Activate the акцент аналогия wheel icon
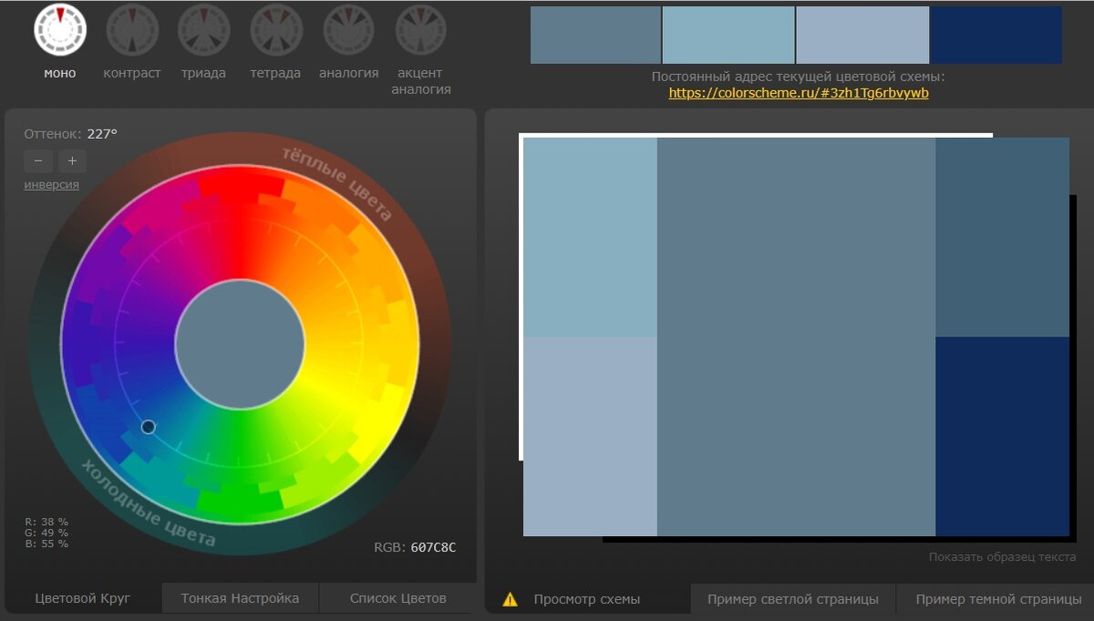This screenshot has width=1094, height=621. click(x=420, y=30)
